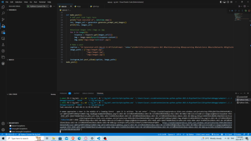This screenshot has width=251, height=141.
Task: Open the run file dropdown arrow
Action: pyautogui.click(x=242, y=6)
